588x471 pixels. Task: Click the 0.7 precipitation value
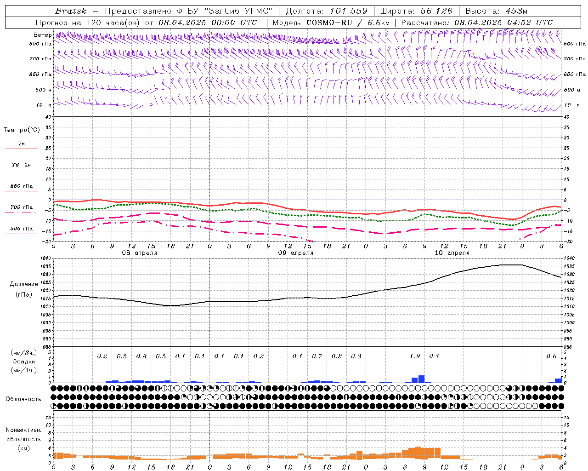317,356
